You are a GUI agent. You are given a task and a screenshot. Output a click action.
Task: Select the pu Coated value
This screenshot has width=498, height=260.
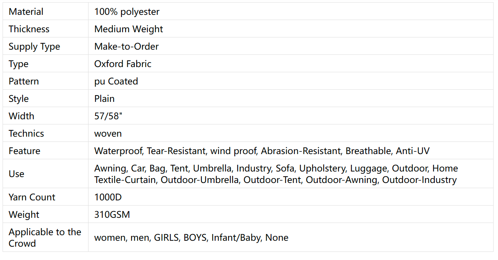tap(116, 81)
